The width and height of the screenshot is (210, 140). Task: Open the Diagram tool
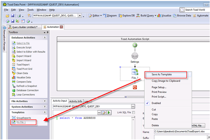pyautogui.click(x=110, y=15)
